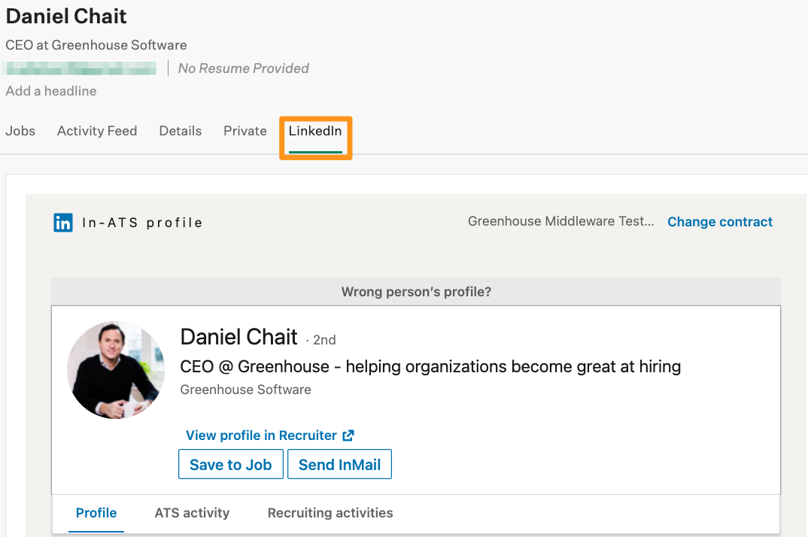
Task: Open the Activity Feed tab
Action: pyautogui.click(x=97, y=131)
